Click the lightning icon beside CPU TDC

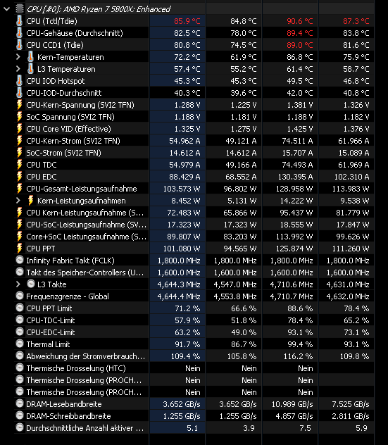19,165
